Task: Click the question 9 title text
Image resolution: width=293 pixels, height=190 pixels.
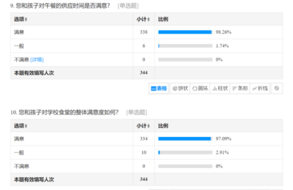Action: 60,6
